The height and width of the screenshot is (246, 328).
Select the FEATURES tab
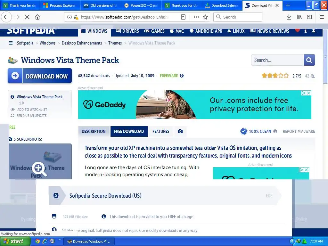click(x=161, y=131)
